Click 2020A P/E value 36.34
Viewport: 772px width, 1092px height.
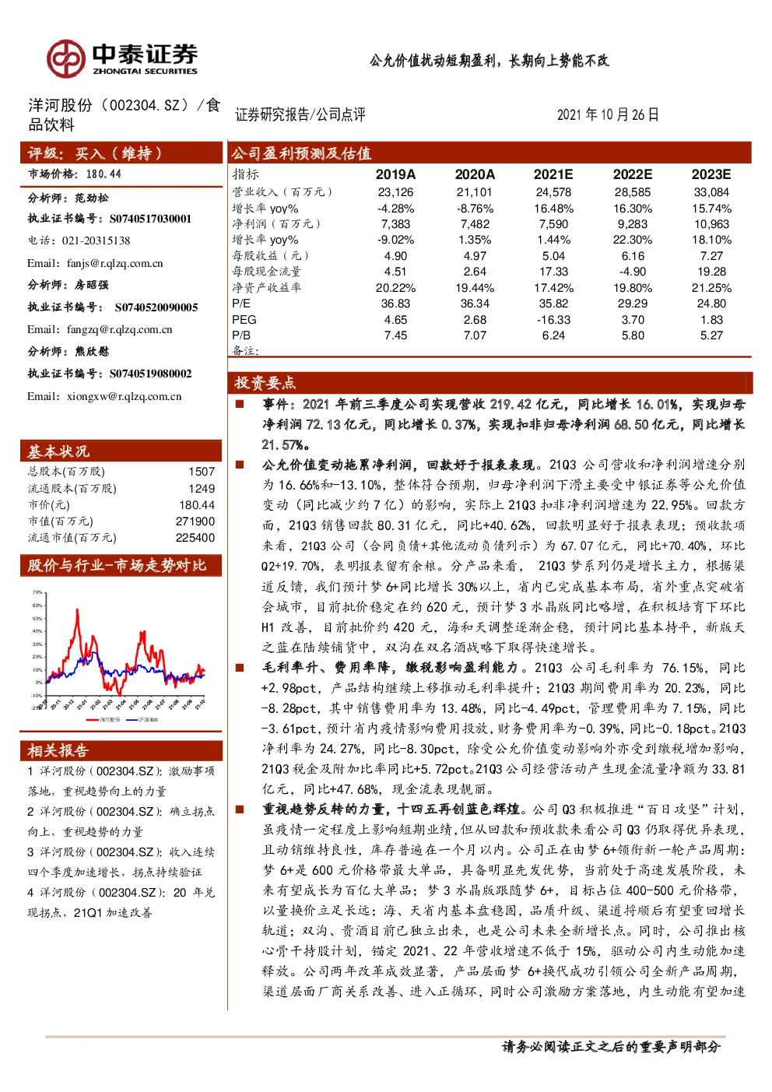click(x=475, y=304)
